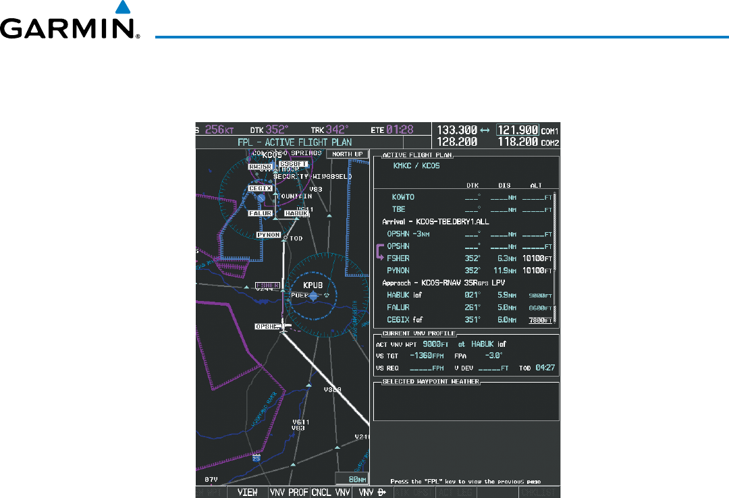This screenshot has height=498, width=729.
Task: Select the Interstate 25 shield on map
Action: (x=256, y=458)
